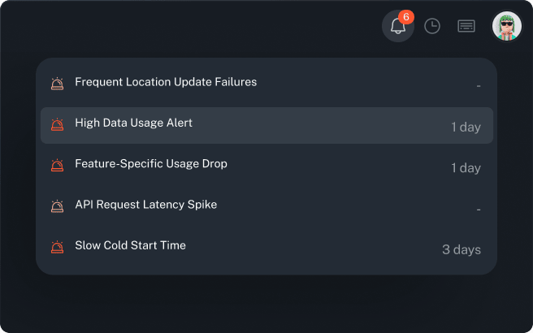Open the Slow Cold Start Time alert
This screenshot has width=533, height=333.
click(130, 246)
